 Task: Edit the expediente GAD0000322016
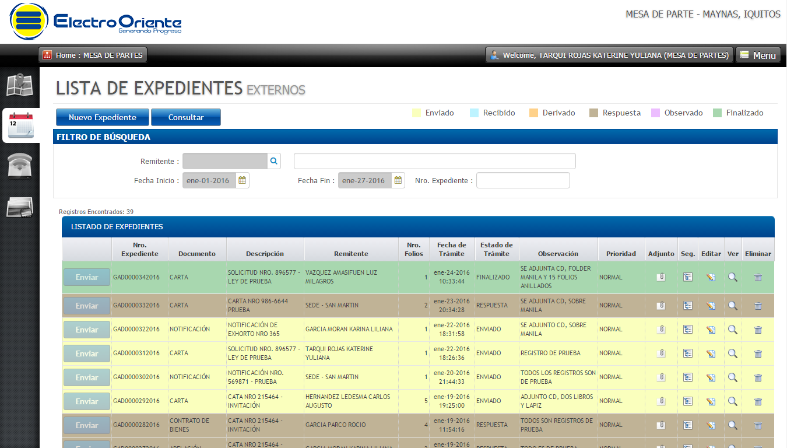[711, 330]
